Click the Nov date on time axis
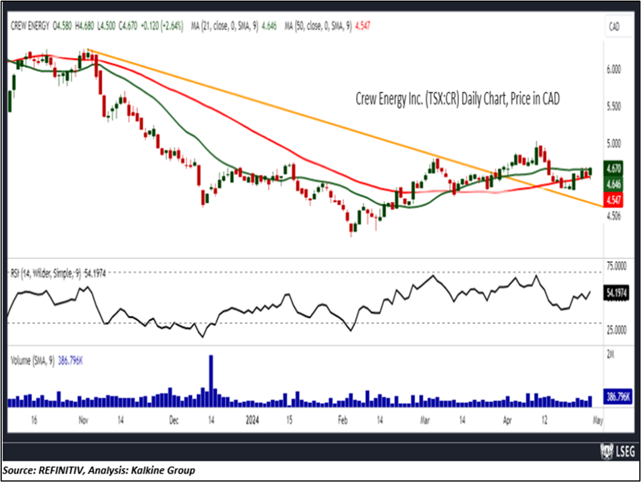This screenshot has width=641, height=482. 83,420
